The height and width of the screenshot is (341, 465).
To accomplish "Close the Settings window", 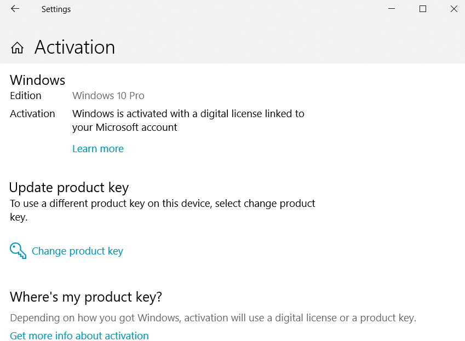I will (x=453, y=9).
